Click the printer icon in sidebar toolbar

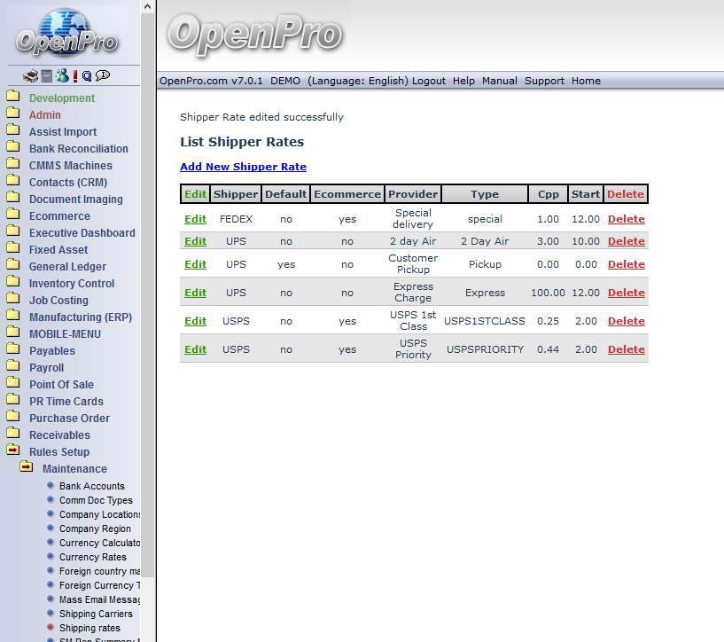click(30, 76)
